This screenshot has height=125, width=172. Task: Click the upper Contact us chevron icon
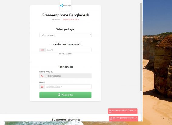pyautogui.click(x=135, y=110)
